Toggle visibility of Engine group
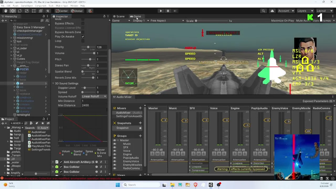336x189 pixels. click(115, 154)
